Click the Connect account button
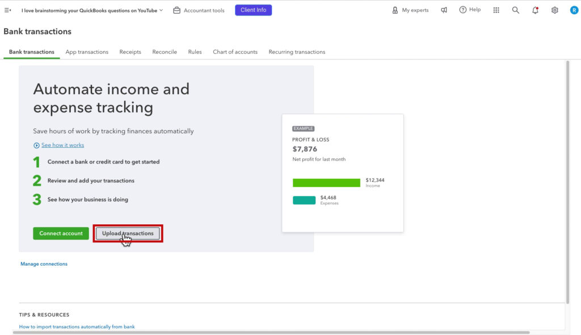Screen dimensions: 581x335 (x=61, y=233)
